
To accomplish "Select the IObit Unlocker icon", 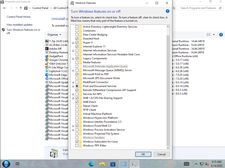I will [x=47, y=63].
